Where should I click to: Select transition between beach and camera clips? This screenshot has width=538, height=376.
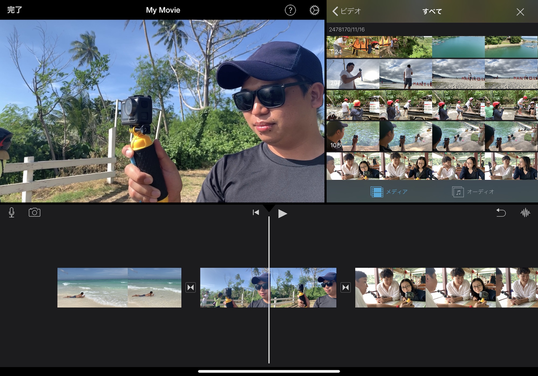190,287
